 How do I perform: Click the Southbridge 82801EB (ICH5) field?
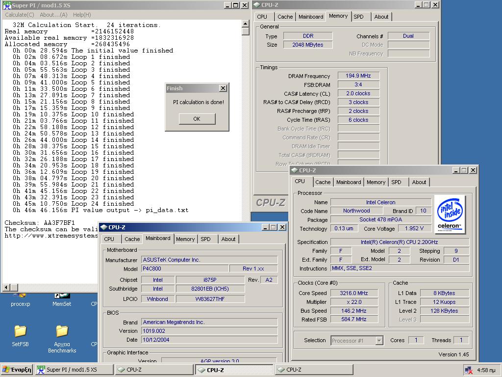click(210, 289)
